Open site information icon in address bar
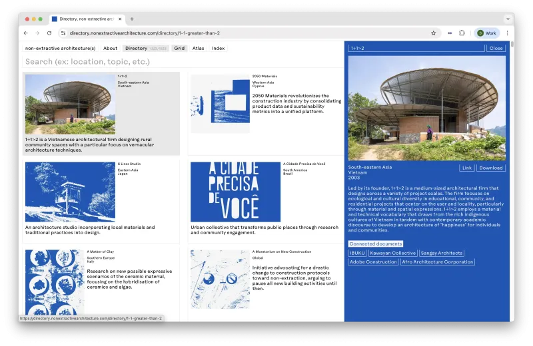The image size is (533, 346). click(63, 33)
